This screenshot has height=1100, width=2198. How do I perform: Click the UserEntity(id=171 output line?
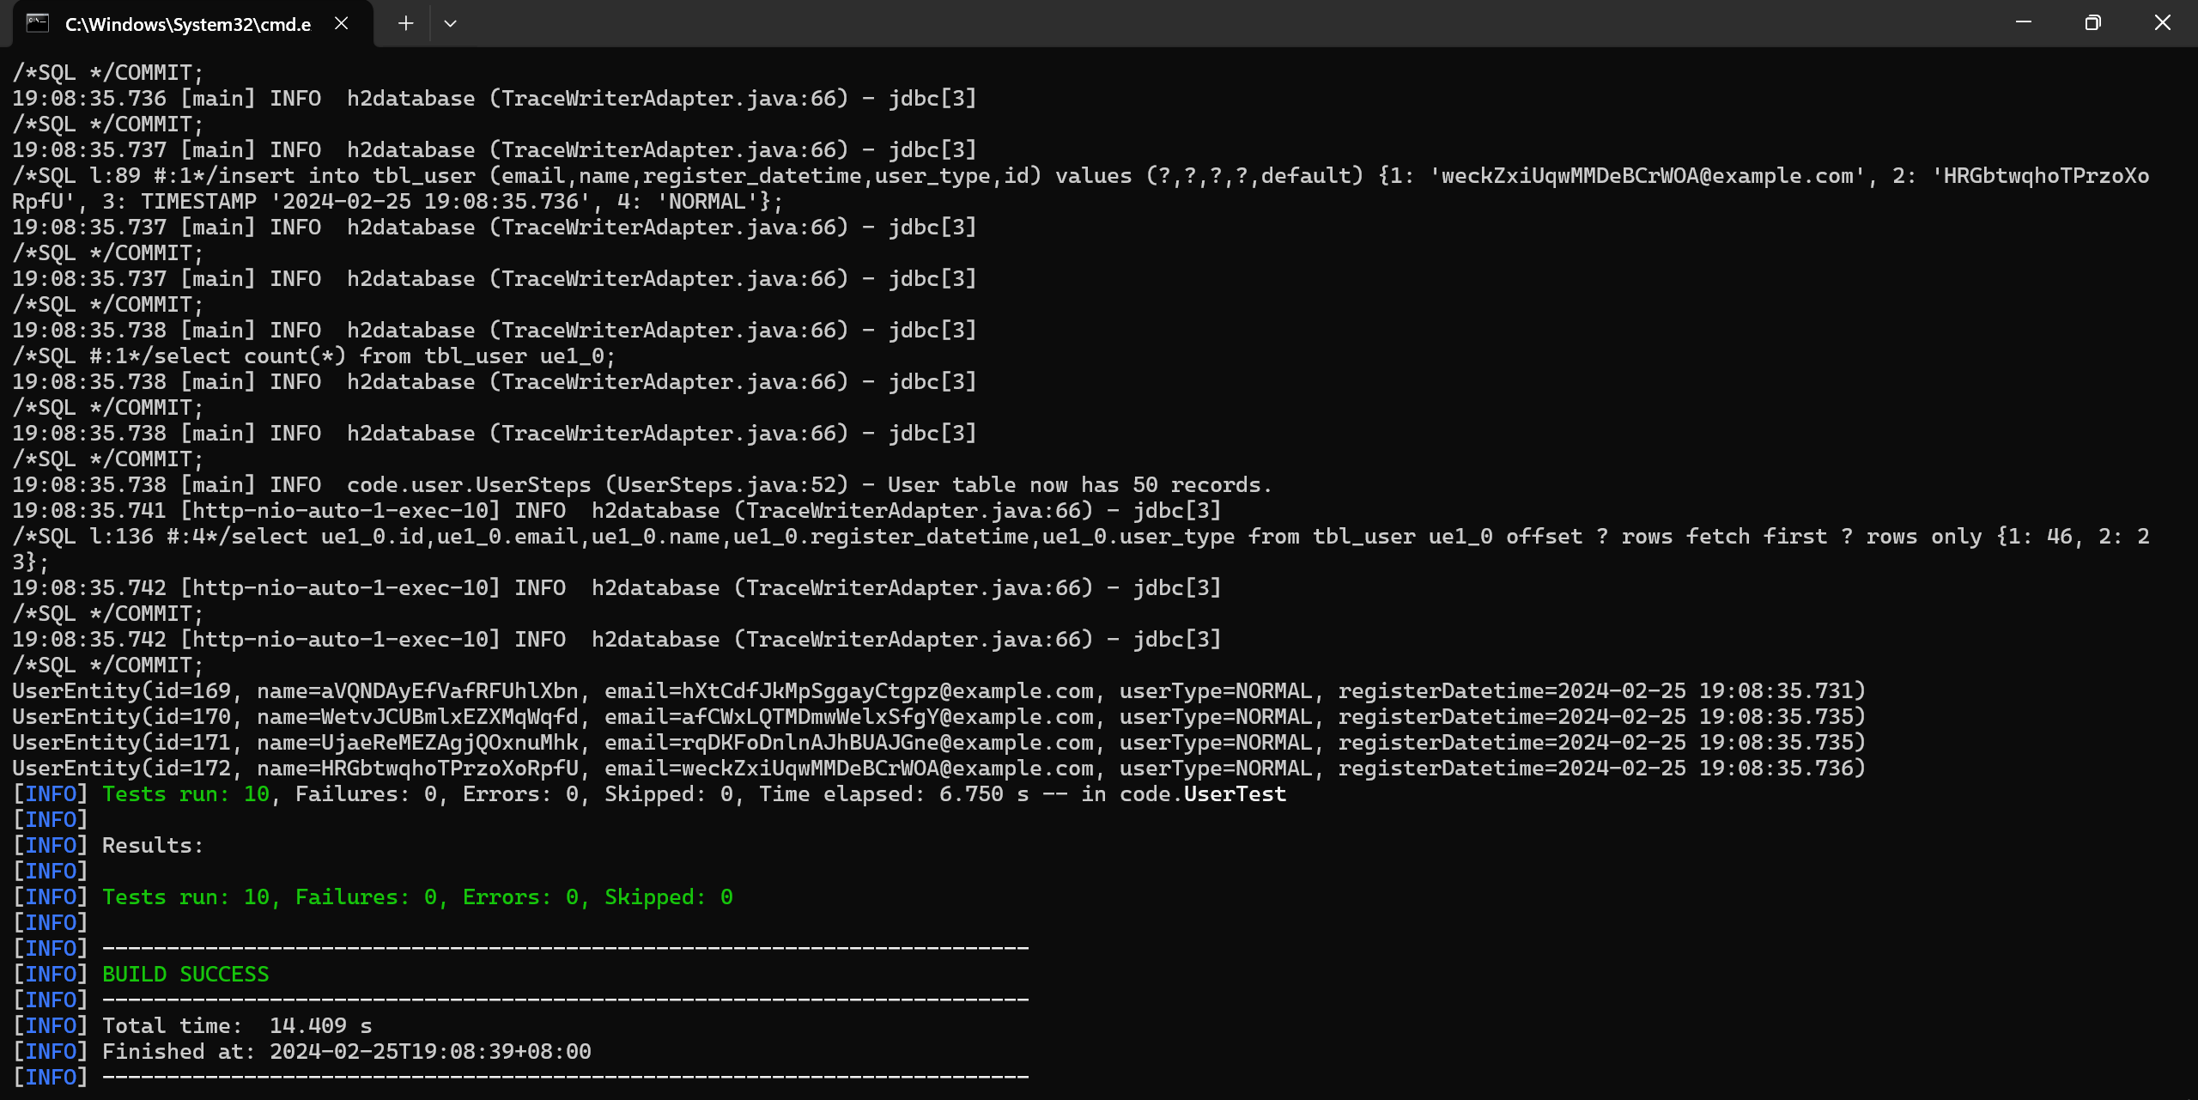pos(939,742)
